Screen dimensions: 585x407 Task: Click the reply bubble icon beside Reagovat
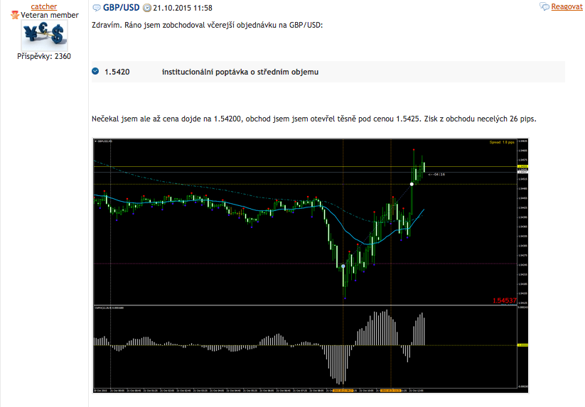tap(544, 6)
